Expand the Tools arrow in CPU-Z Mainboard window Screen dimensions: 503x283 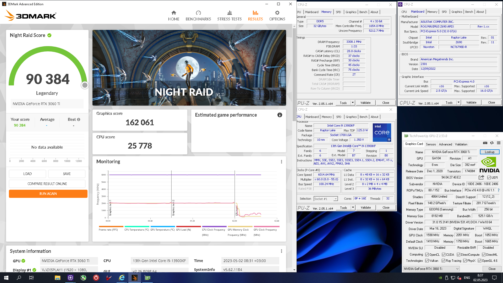coord(458,102)
